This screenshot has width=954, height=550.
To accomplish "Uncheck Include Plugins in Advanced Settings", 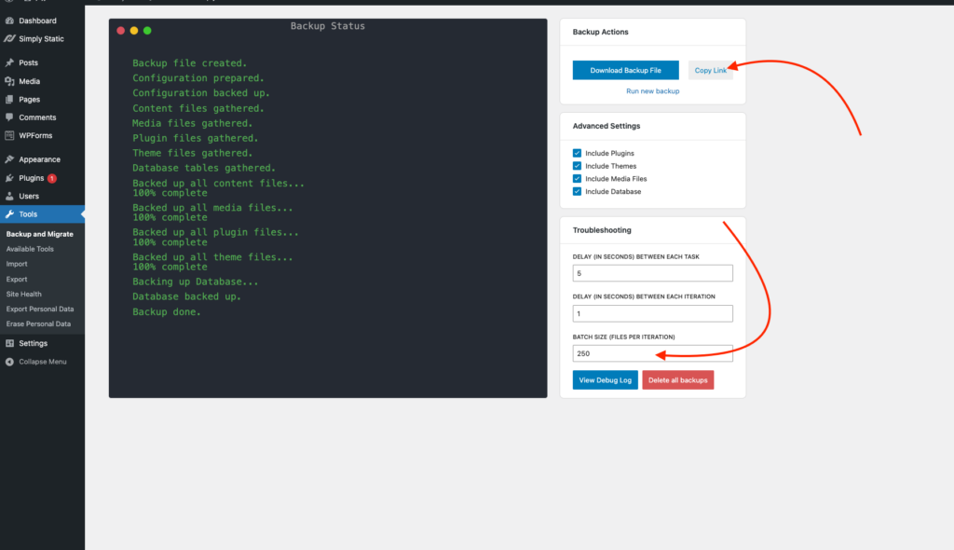I will click(x=577, y=153).
